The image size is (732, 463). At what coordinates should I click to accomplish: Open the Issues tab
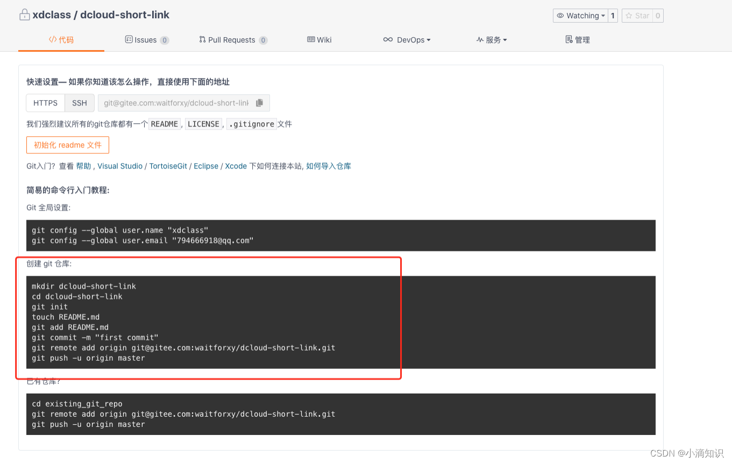147,40
